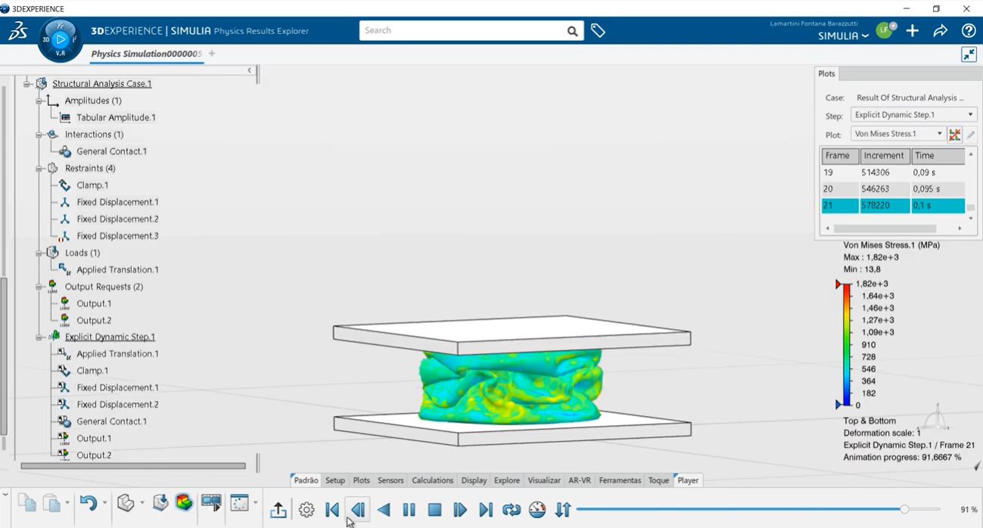
Task: Switch to the Padrão tab
Action: (x=306, y=480)
